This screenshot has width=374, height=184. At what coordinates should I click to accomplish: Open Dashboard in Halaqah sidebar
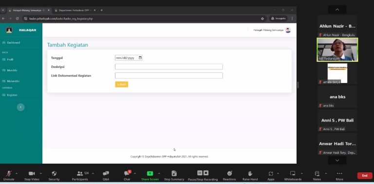click(11, 43)
